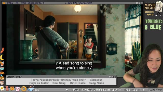Click the Seolaimon drink rule
163x92 pixels.
pos(96,80)
